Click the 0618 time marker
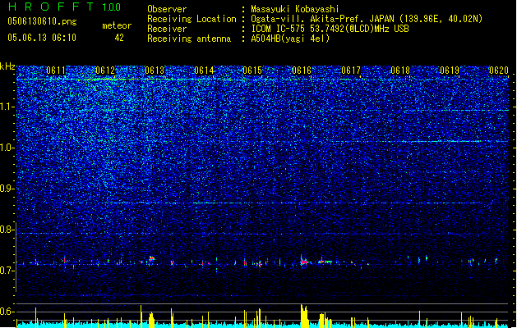517x328 pixels. tap(400, 71)
